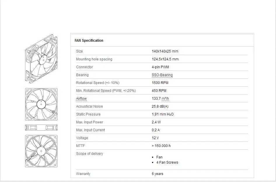
Task: Select the Warranty label
Action: (x=83, y=174)
